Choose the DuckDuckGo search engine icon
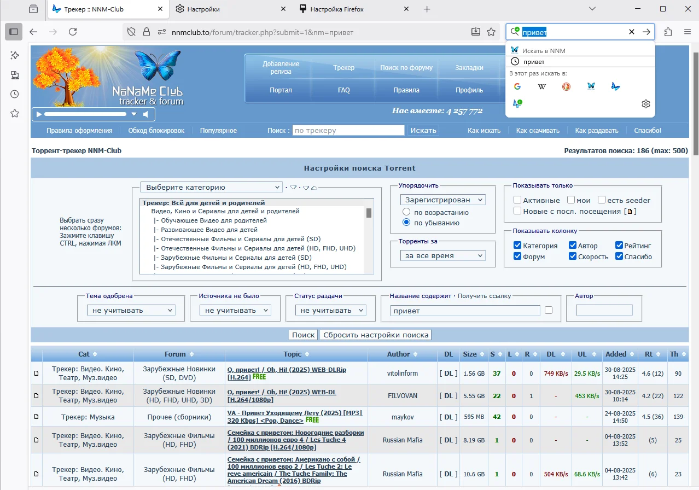The image size is (699, 490). (566, 86)
